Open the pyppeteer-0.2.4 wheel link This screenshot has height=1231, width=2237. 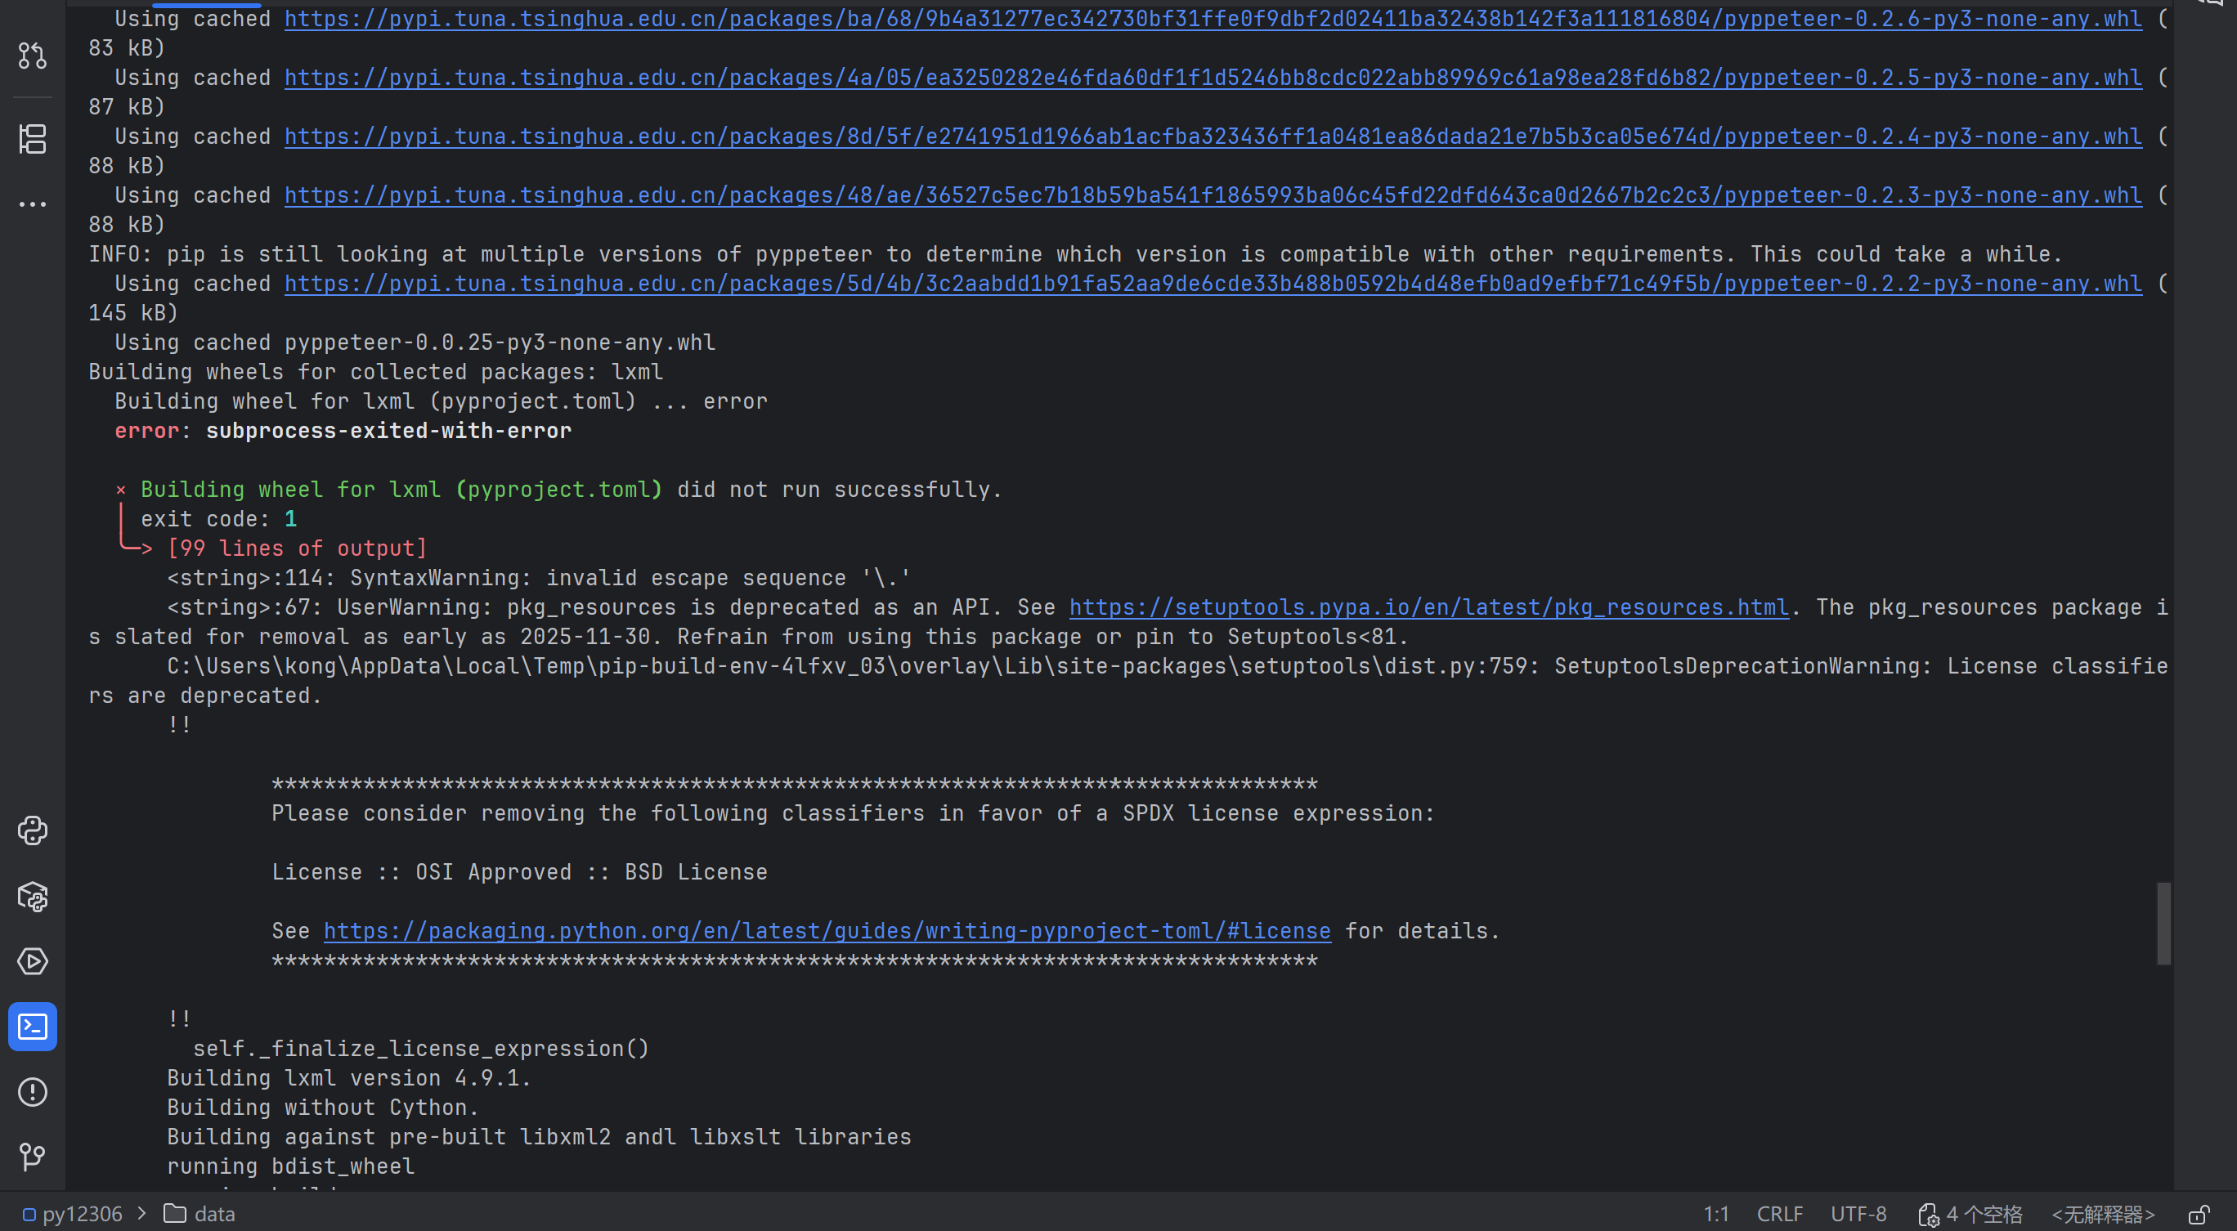(1213, 137)
